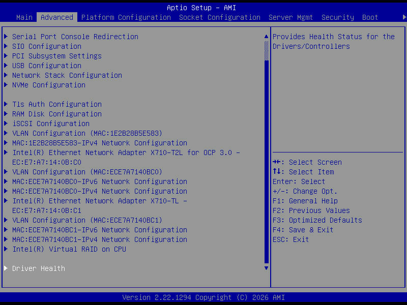Click the arrow beside NVMe Configuration
Image resolution: width=407 pixels, height=305 pixels.
click(6, 85)
